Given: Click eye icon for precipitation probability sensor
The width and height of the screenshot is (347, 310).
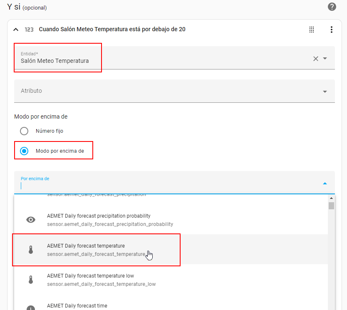Looking at the screenshot, I should 31,220.
